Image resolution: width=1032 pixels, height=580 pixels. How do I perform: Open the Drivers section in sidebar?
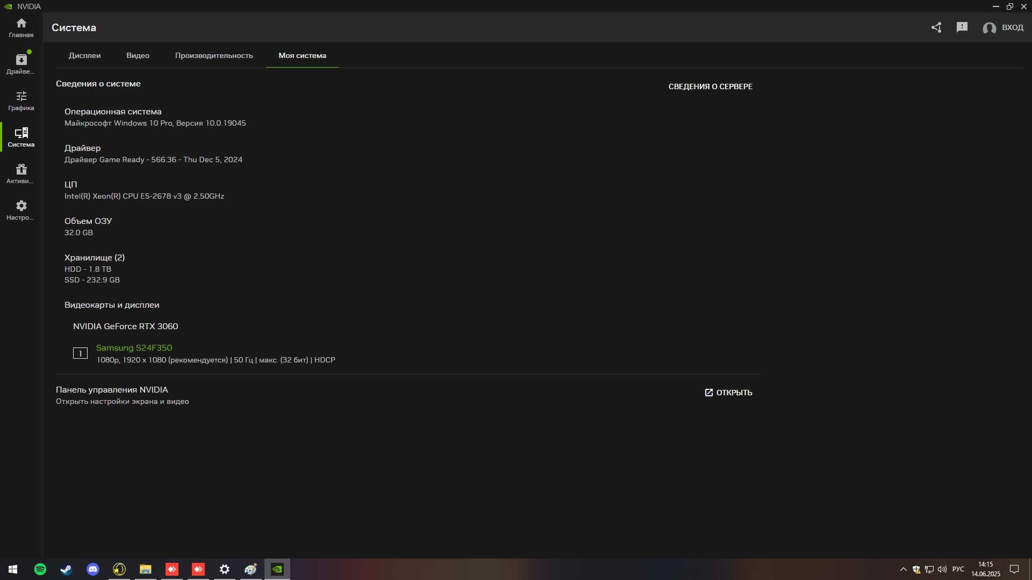[21, 64]
